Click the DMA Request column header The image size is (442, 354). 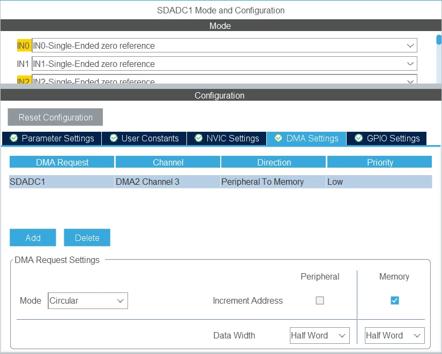[62, 162]
